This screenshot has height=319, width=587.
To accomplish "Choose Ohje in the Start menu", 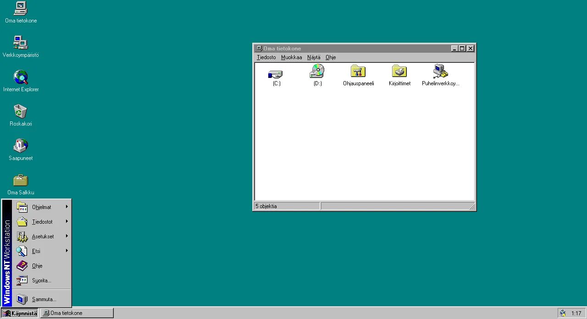I will coord(42,266).
